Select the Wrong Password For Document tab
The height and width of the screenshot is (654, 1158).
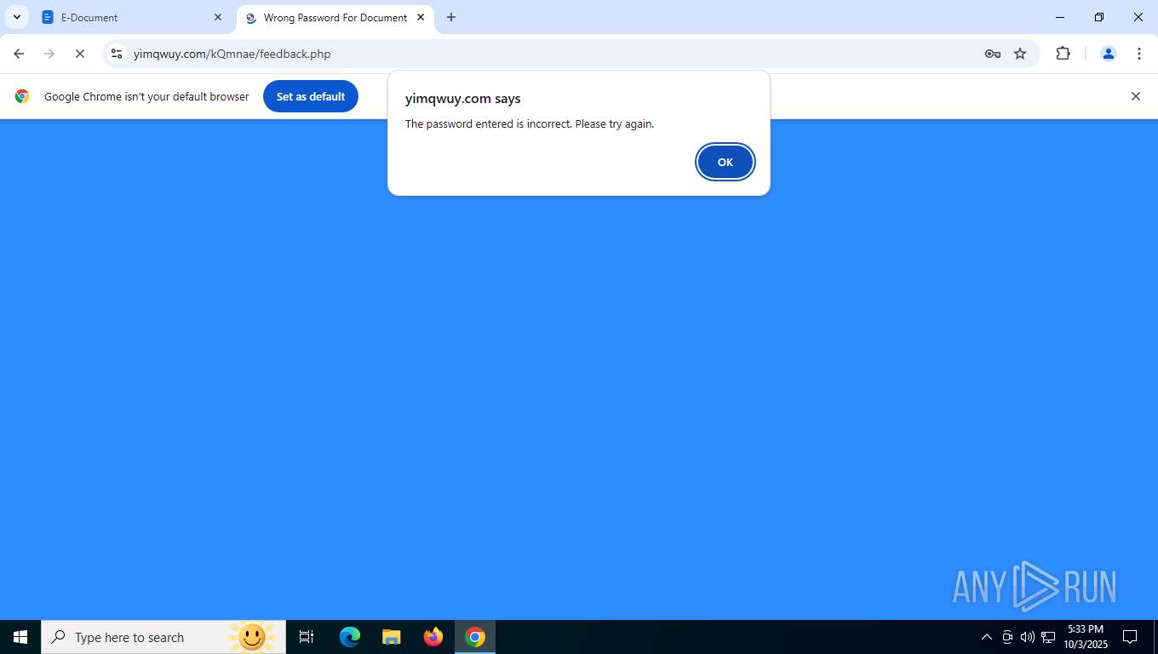tap(335, 17)
